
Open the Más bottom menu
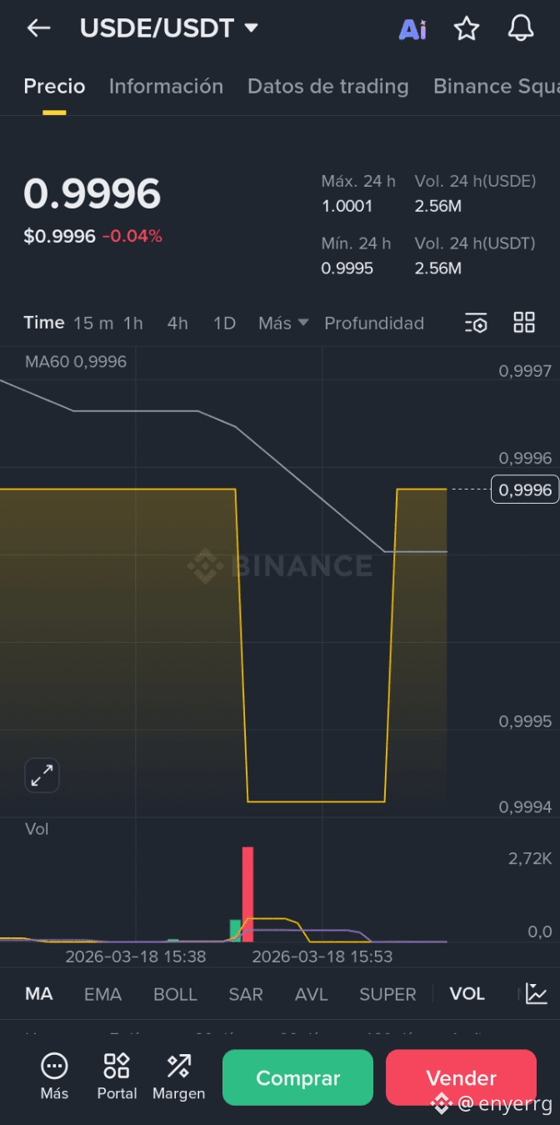(x=54, y=1076)
